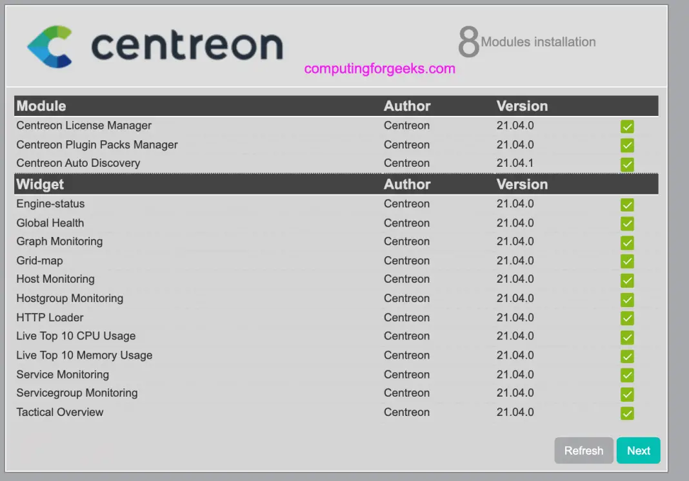Click the checkmark for the Engine-status widget
The width and height of the screenshot is (689, 481).
point(627,205)
